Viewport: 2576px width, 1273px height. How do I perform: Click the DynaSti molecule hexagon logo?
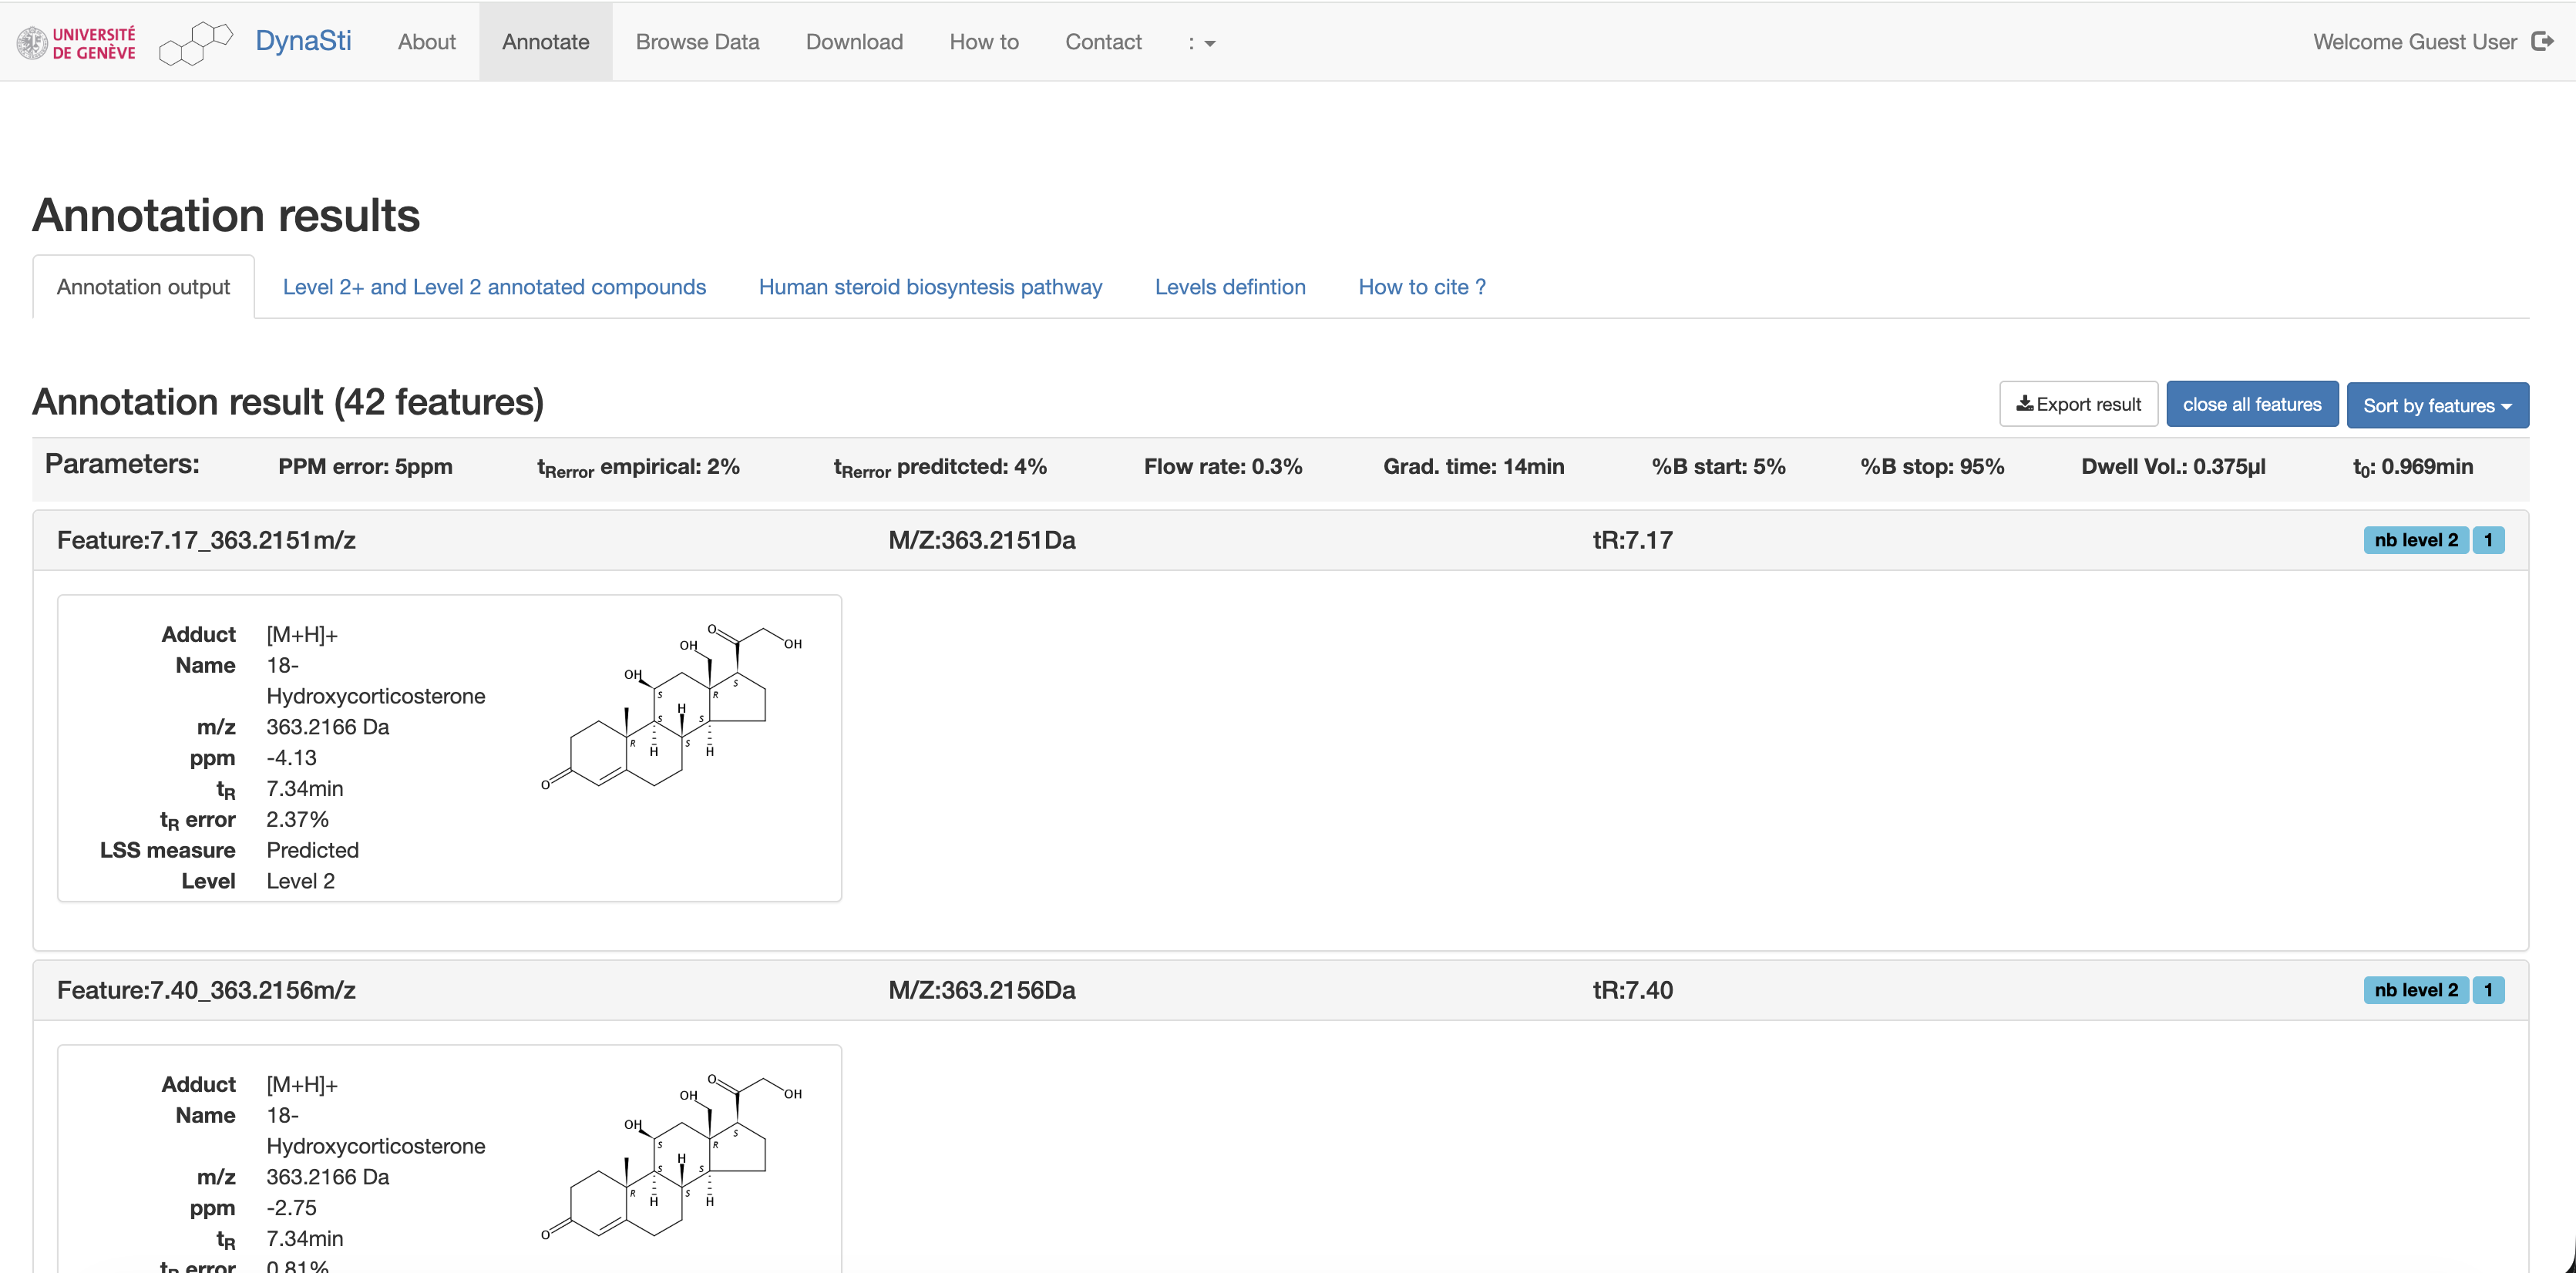196,43
